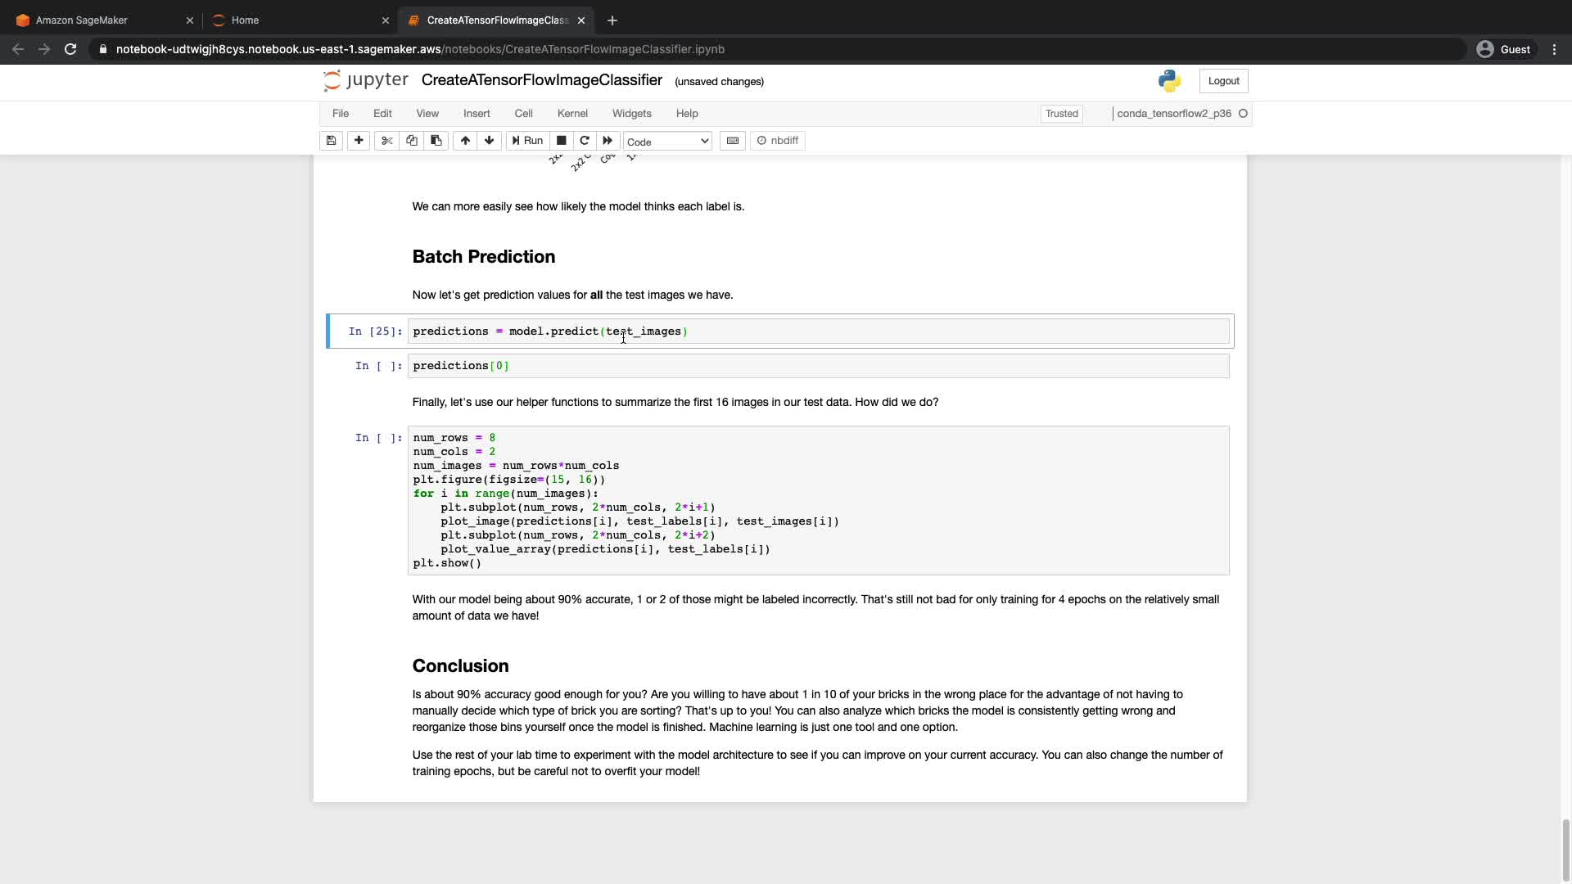This screenshot has width=1572, height=884.
Task: Cut selected cells with scissors icon
Action: 387,141
